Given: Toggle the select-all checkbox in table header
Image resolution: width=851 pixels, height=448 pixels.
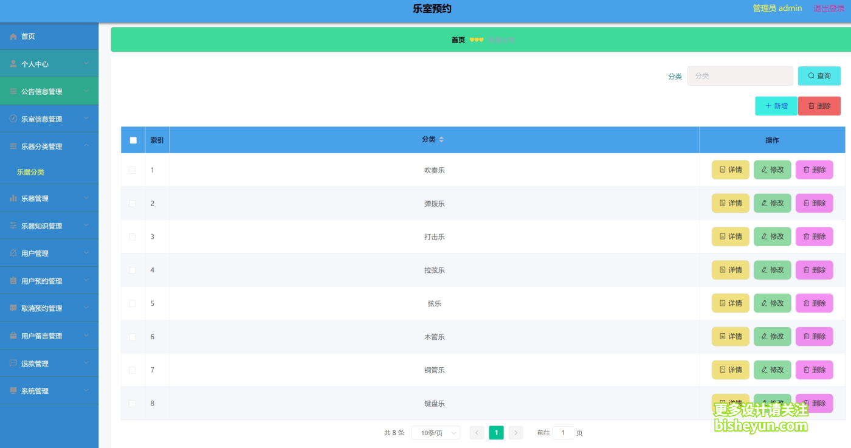Looking at the screenshot, I should point(133,140).
